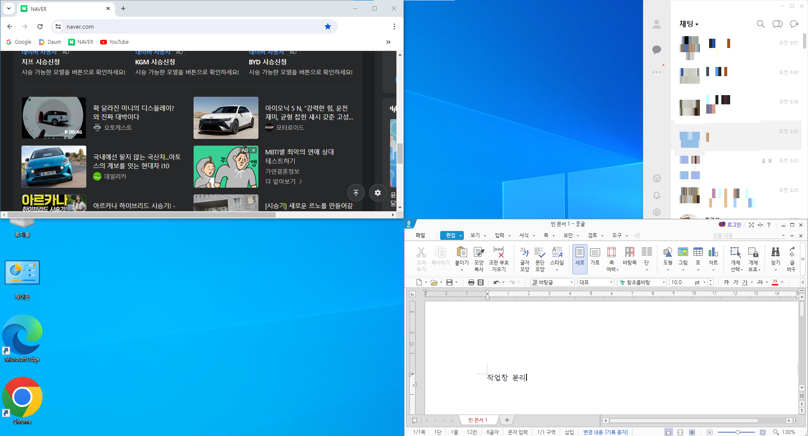Open Page Margins (쪽 여백) tool
The height and width of the screenshot is (436, 808).
(x=611, y=258)
